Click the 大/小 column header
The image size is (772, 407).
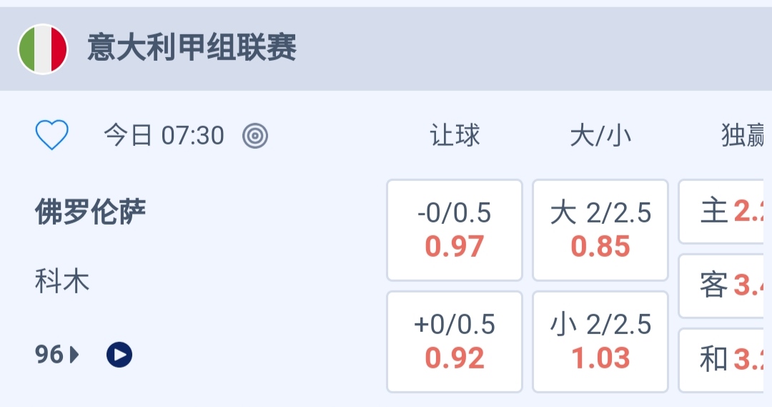point(600,135)
